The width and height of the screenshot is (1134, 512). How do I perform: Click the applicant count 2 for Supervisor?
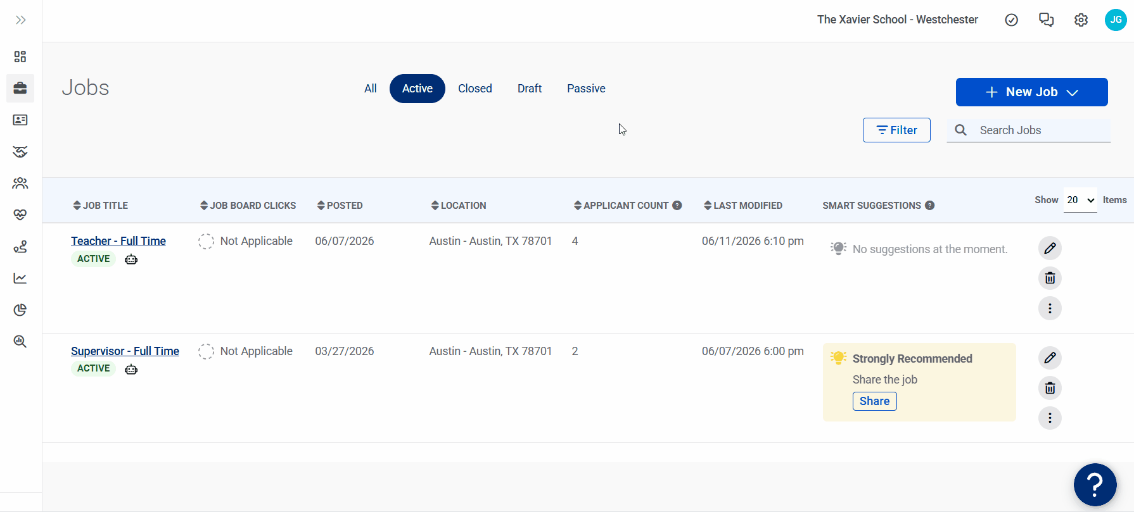click(x=575, y=351)
